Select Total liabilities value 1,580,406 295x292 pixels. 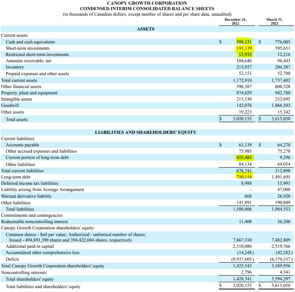point(242,209)
